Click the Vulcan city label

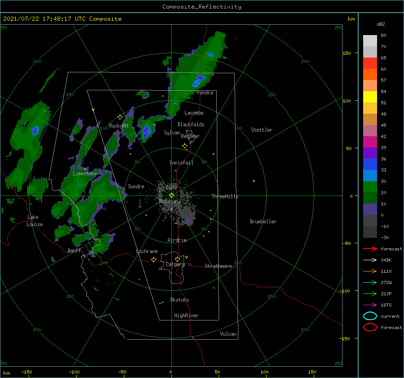pyautogui.click(x=228, y=334)
